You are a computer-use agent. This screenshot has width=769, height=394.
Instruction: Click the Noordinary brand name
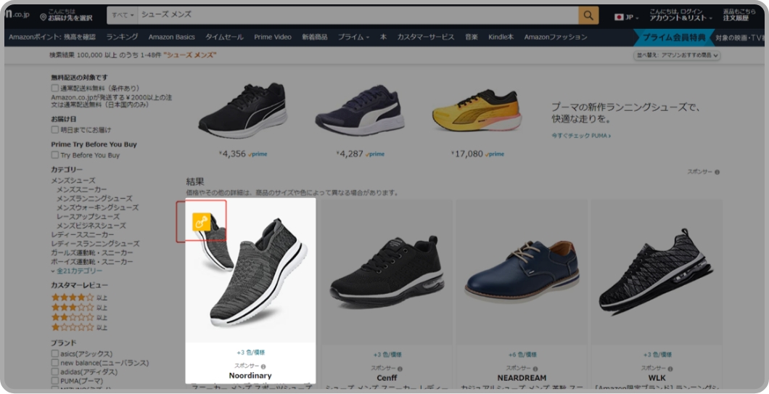click(x=250, y=376)
